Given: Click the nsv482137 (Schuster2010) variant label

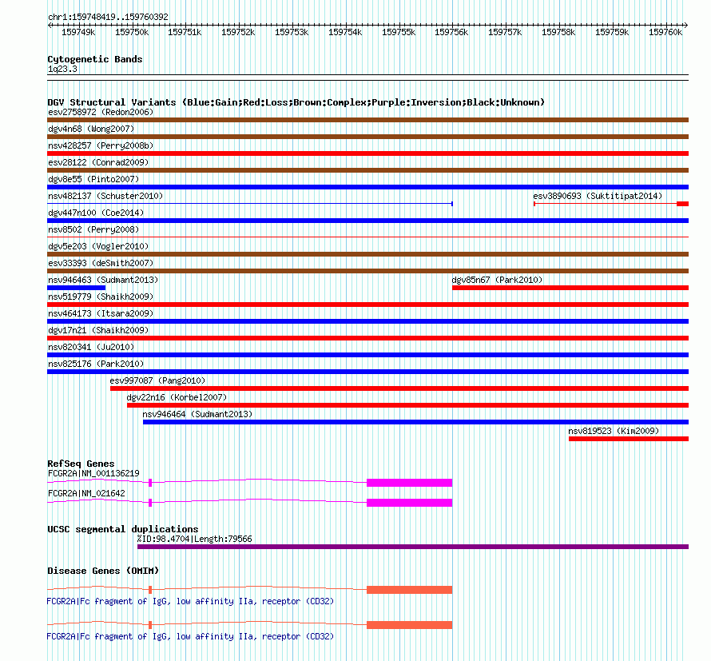Looking at the screenshot, I should [x=105, y=196].
